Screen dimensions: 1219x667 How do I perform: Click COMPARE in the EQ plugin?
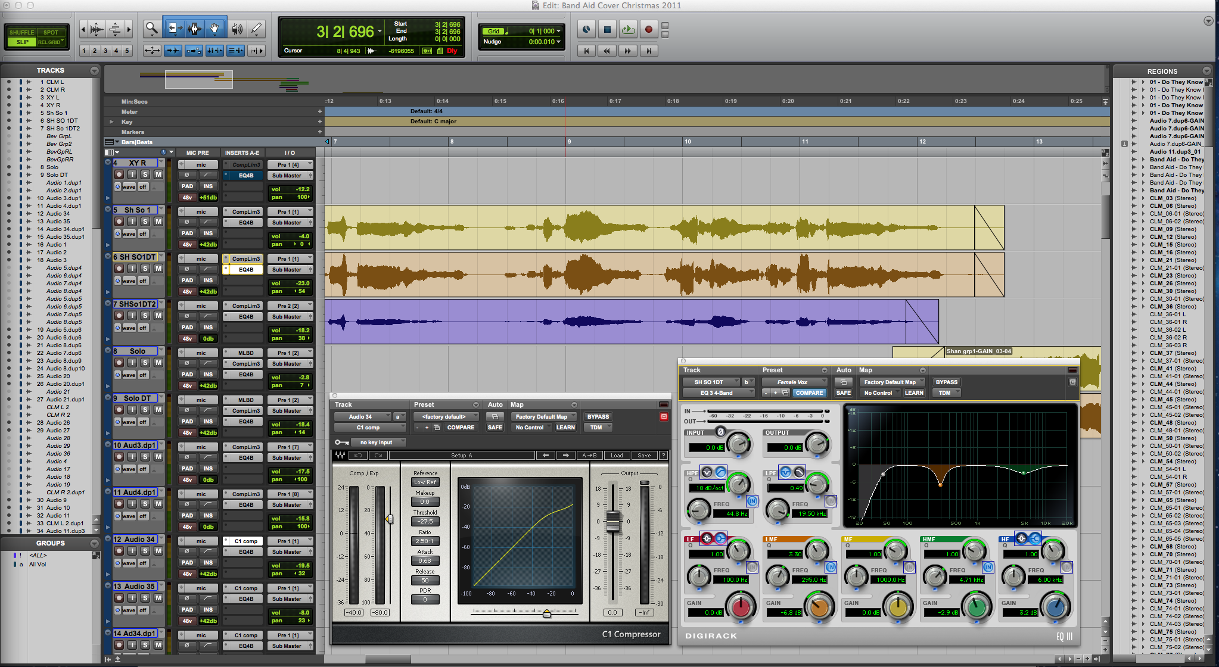pos(809,393)
